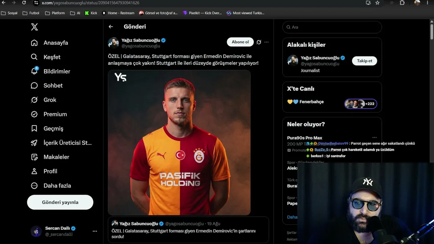Viewport: 434px width, 244px height.
Task: Expand Sosyal bookmarks folder
Action: pos(9,13)
